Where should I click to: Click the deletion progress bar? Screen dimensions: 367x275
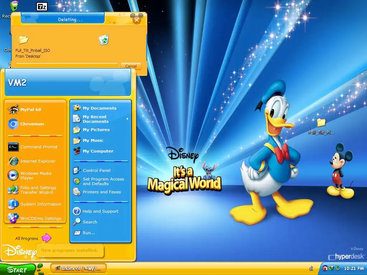67,64
